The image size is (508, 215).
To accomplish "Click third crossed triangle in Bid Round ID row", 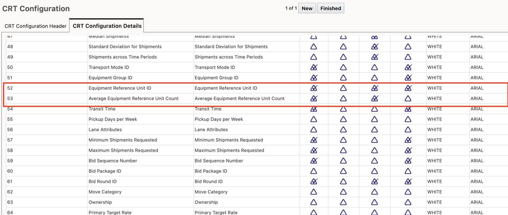I will [375, 182].
